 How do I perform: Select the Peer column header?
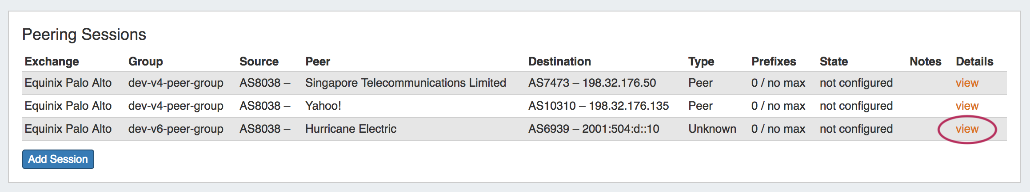(x=318, y=61)
